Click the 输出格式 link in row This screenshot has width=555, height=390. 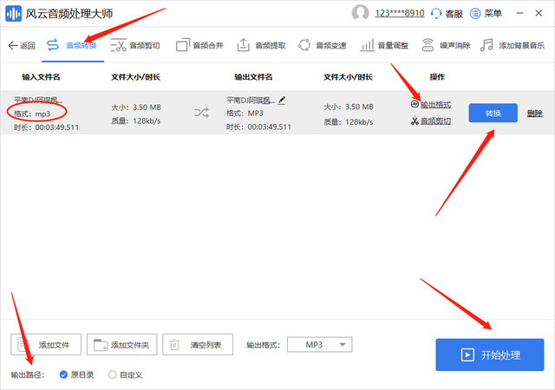click(x=435, y=105)
